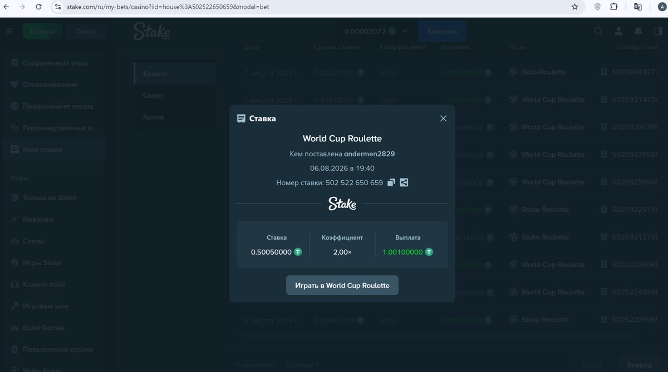The width and height of the screenshot is (668, 372).
Task: Click Stake logo inside bet dialog
Action: [x=342, y=204]
